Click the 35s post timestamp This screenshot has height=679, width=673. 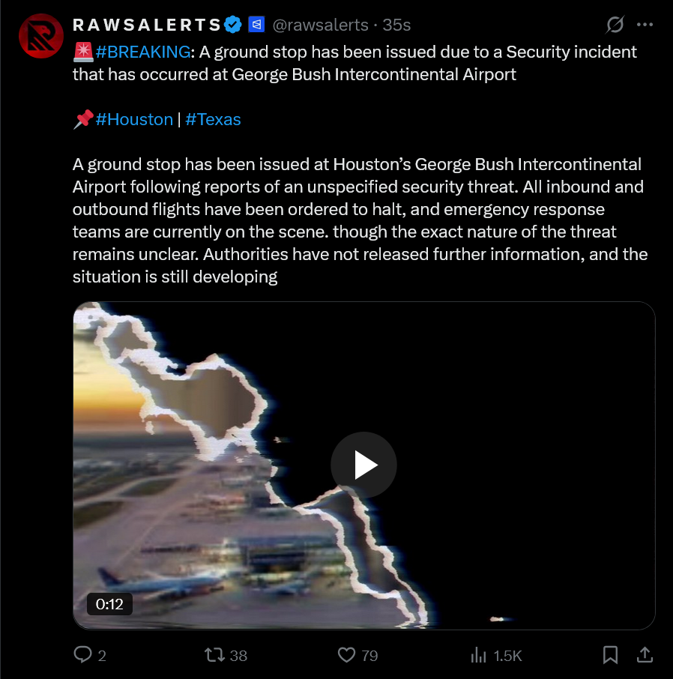396,25
